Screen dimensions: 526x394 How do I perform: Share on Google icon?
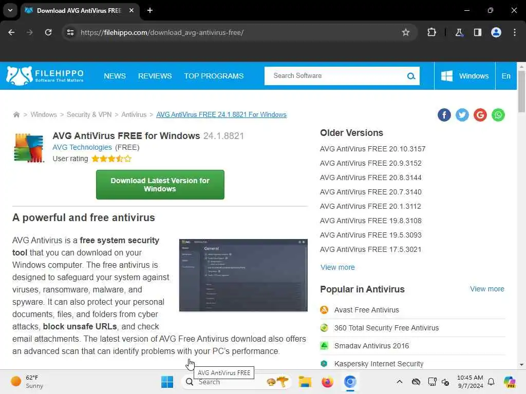480,115
